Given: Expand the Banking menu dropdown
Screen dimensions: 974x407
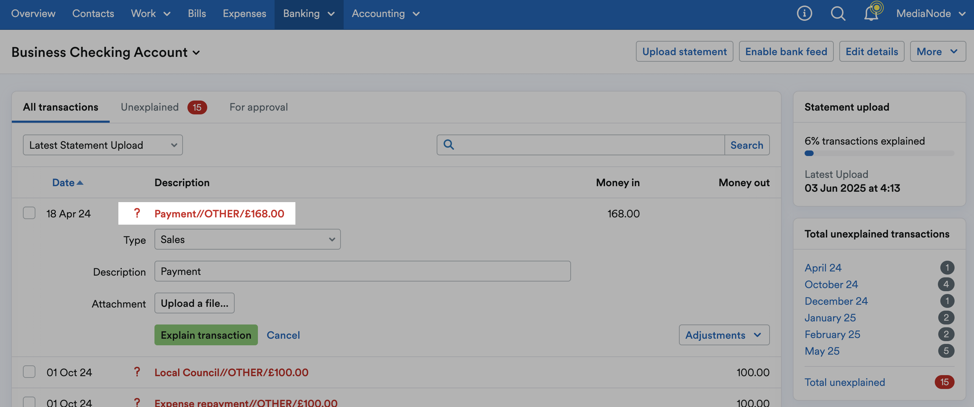Looking at the screenshot, I should [x=309, y=14].
